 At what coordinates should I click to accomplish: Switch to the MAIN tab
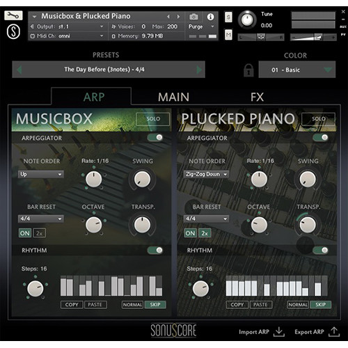tap(173, 97)
